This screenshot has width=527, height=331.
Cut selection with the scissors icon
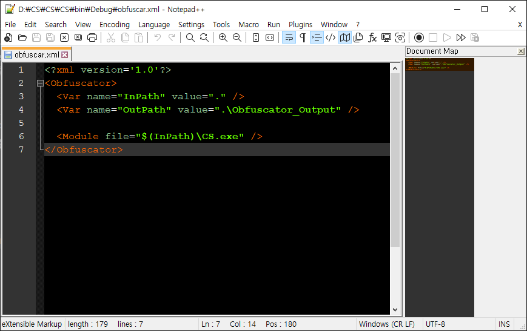[x=111, y=38]
